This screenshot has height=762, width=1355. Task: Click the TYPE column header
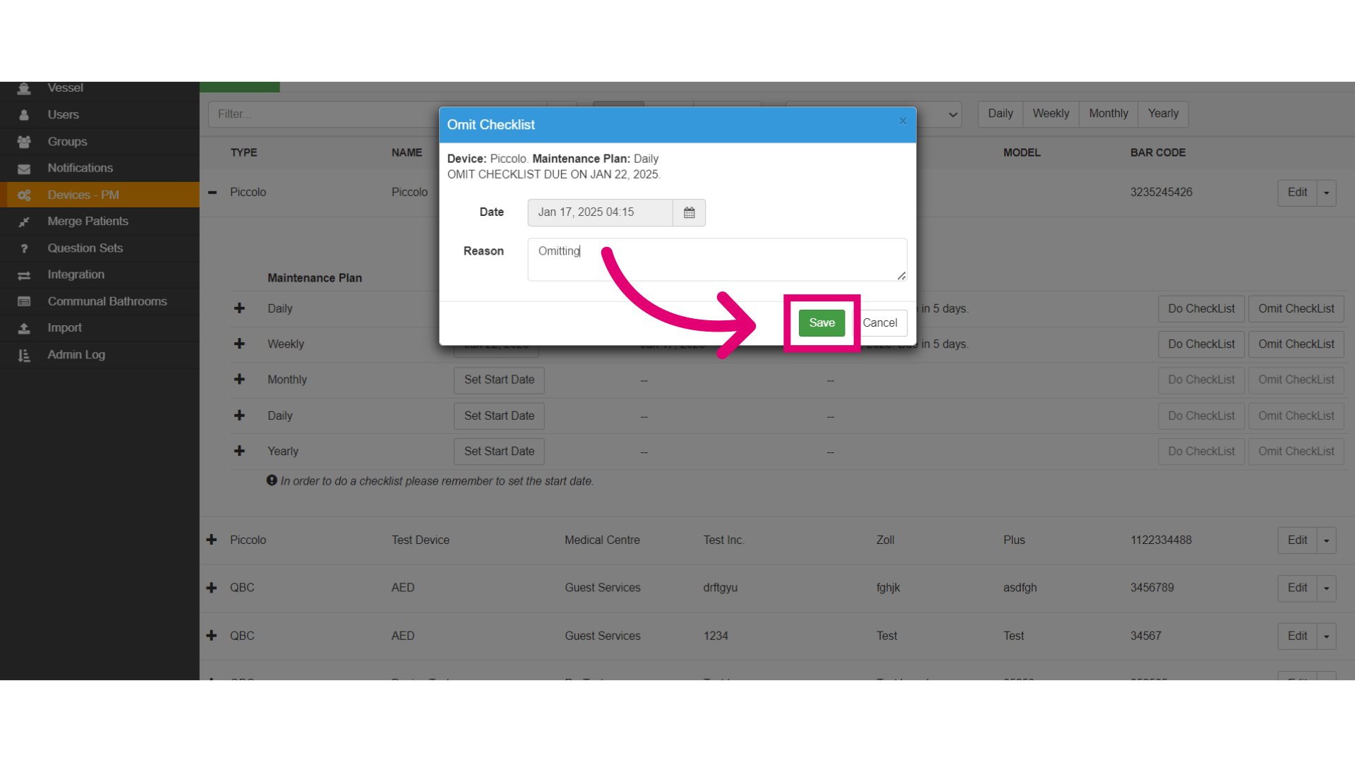[x=243, y=152]
